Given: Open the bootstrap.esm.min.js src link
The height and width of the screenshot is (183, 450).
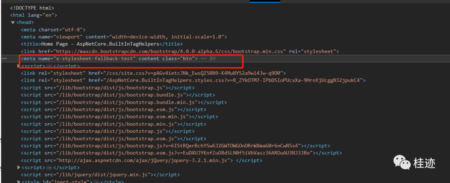Looking at the screenshot, I should 124,117.
